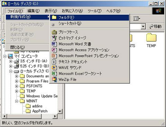Click the 移動 go button
The image size is (166, 127).
pos(156,26)
